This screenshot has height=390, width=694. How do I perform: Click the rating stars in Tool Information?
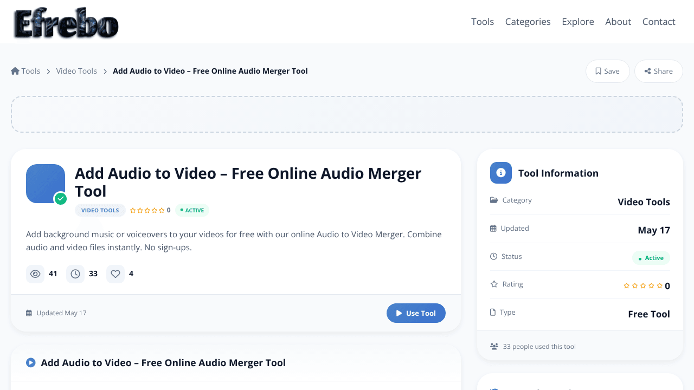tap(643, 286)
